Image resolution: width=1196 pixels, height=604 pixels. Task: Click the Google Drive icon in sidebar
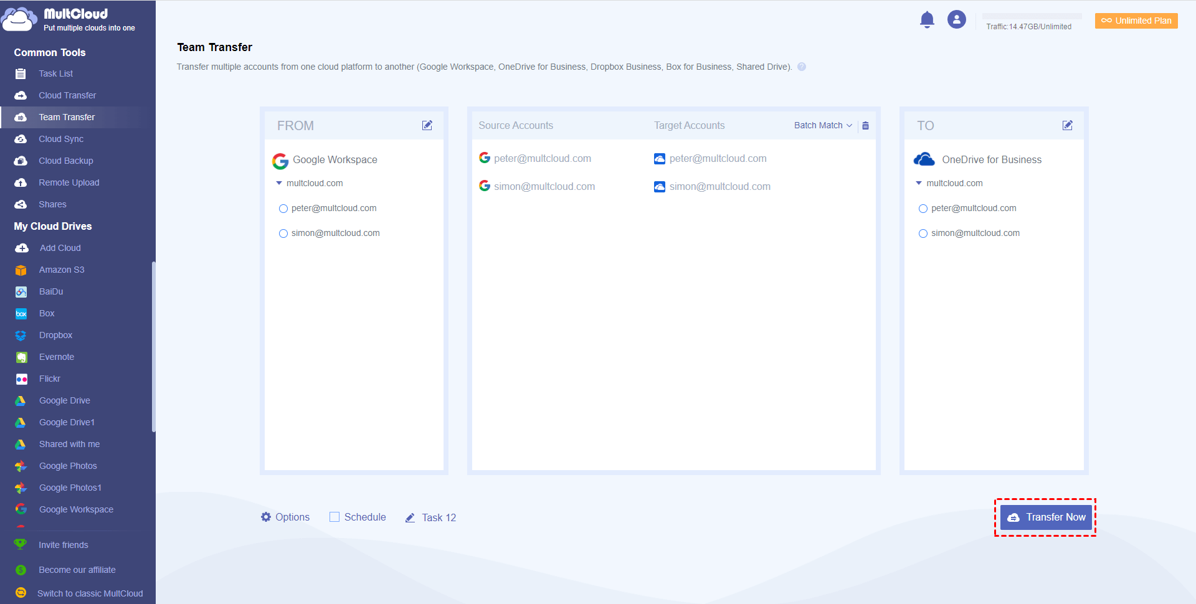(x=21, y=400)
